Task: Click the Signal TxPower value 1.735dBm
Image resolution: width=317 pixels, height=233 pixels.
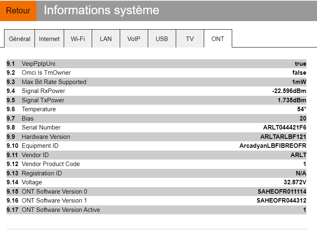Action: pos(292,100)
